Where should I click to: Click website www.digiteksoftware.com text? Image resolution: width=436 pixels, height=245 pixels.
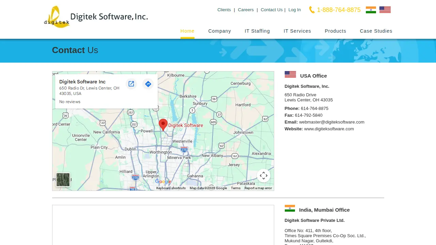(x=329, y=129)
